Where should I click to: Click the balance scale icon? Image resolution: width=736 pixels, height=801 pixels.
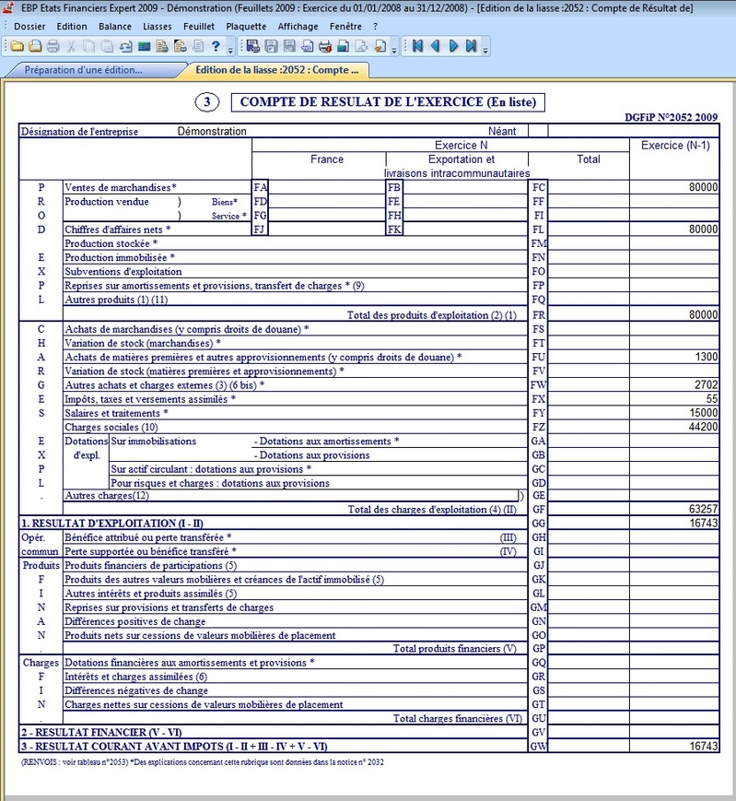[x=125, y=46]
